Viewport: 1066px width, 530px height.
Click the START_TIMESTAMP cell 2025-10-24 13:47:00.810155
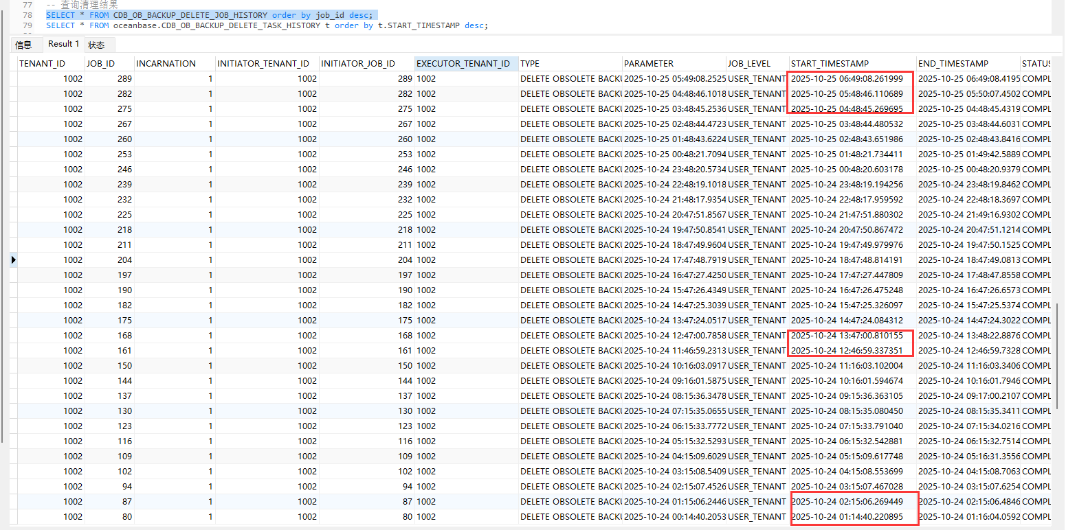(x=847, y=336)
